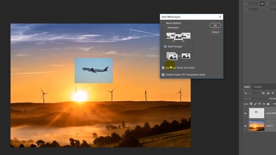Filter layers by pixel layers icon
The width and height of the screenshot is (276, 155).
(x=263, y=93)
